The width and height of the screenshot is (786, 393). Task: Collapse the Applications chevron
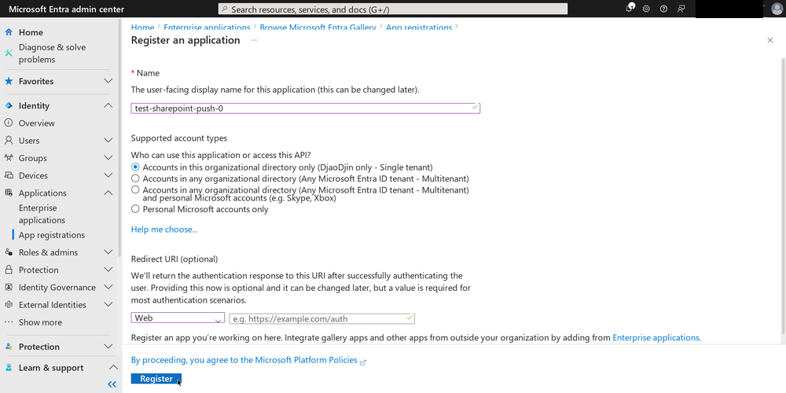[108, 193]
